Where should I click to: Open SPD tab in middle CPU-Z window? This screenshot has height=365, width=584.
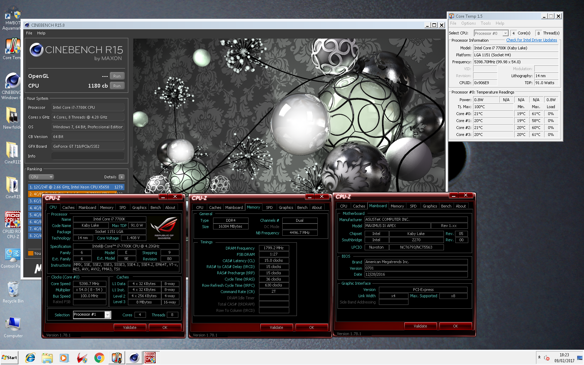point(269,208)
